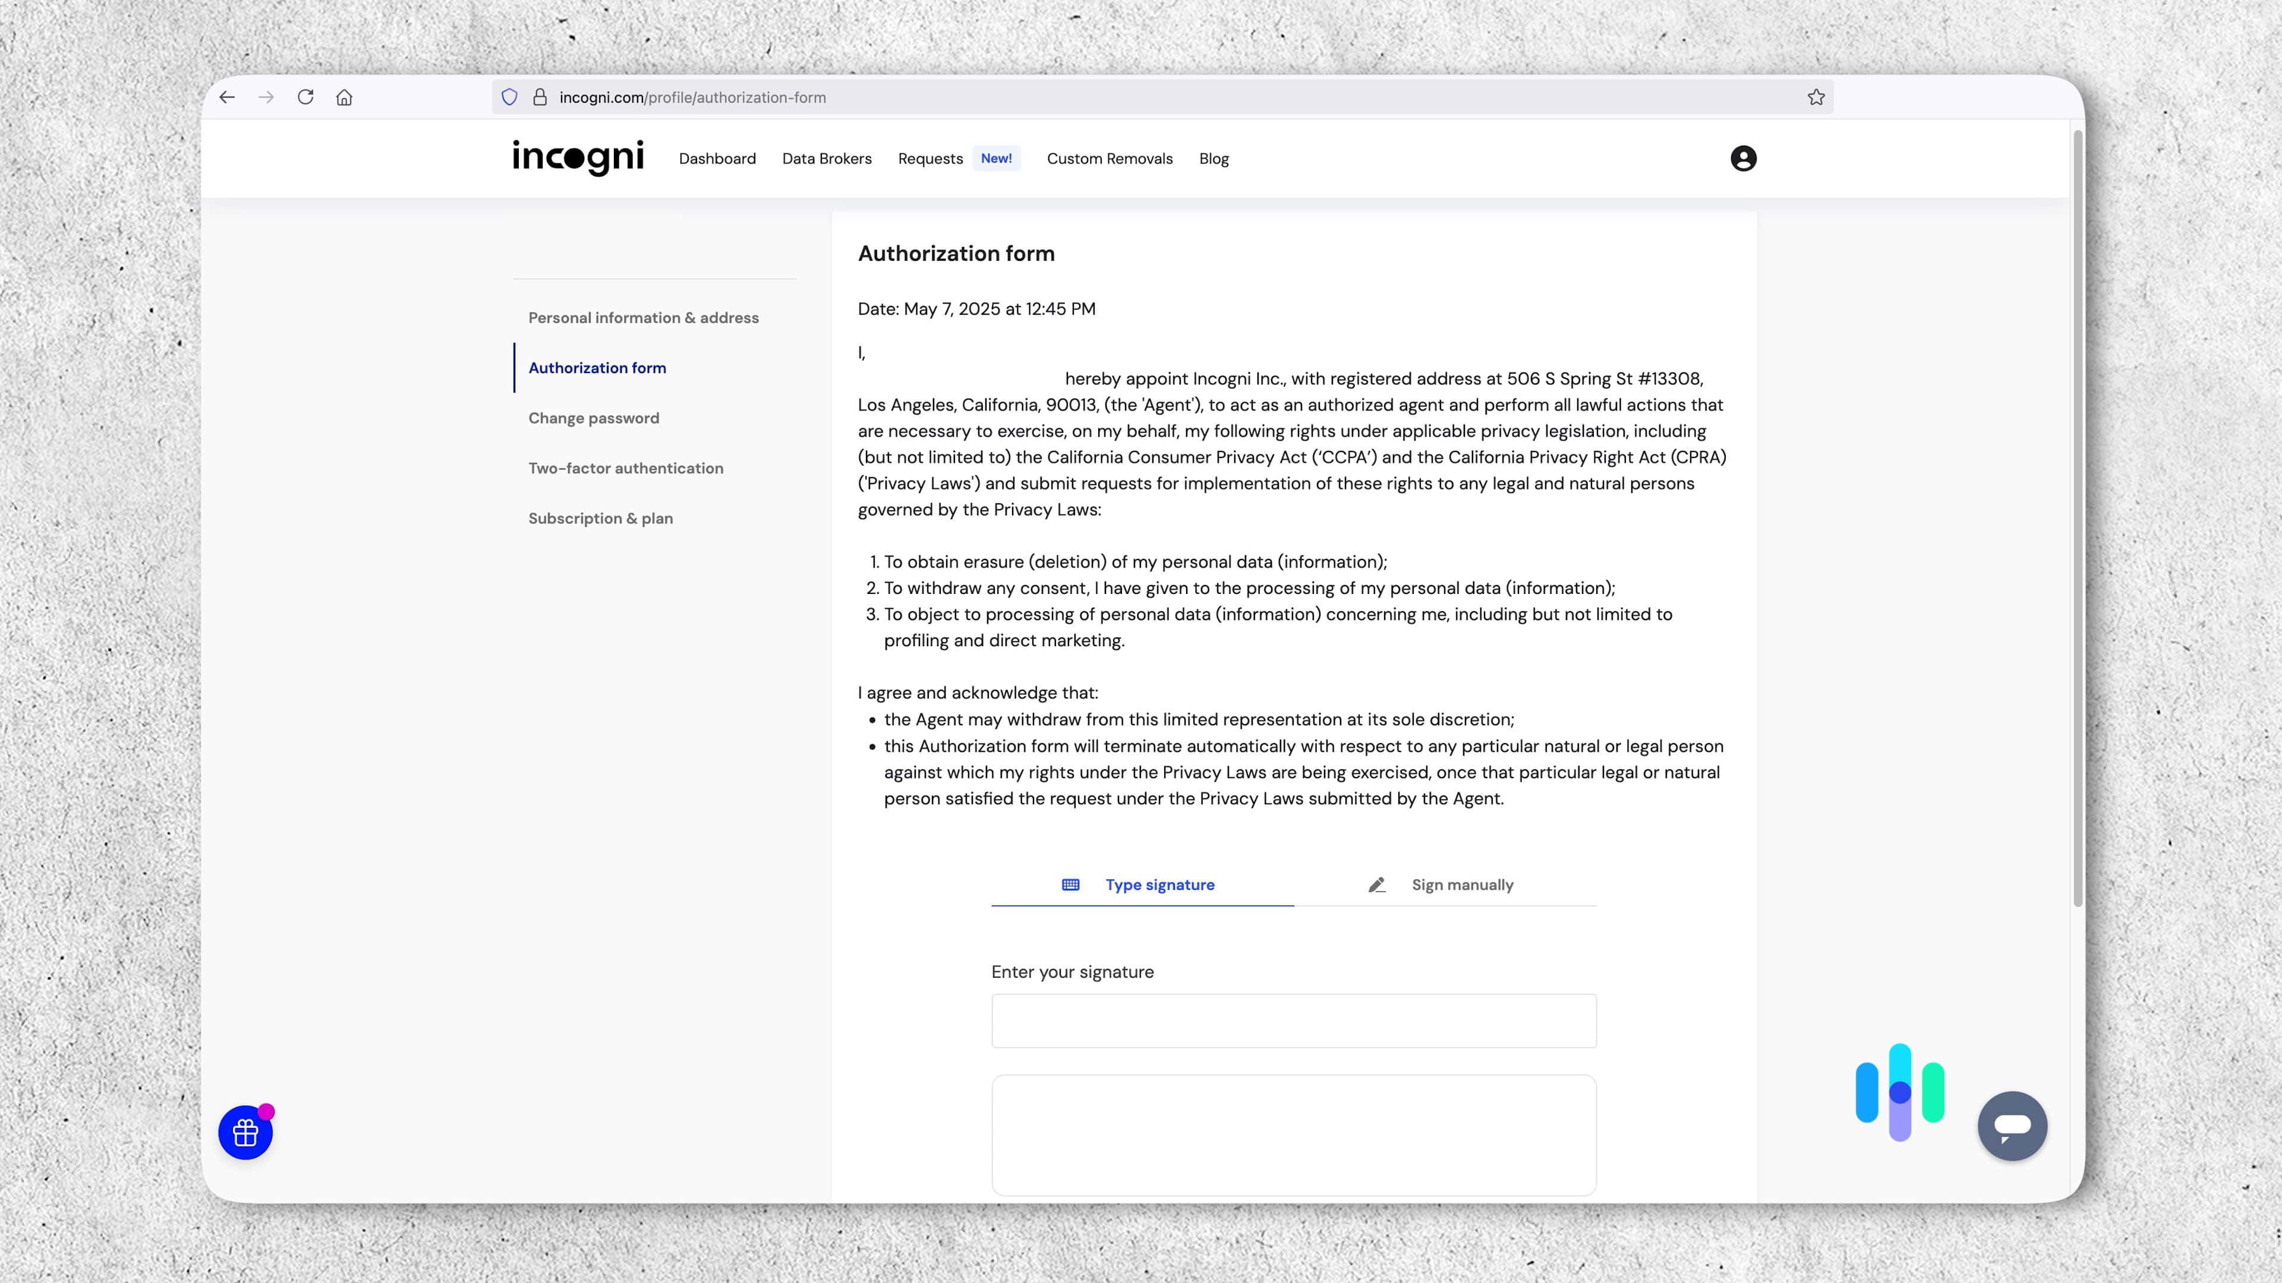Go to Change password settings
2282x1283 pixels.
click(594, 417)
